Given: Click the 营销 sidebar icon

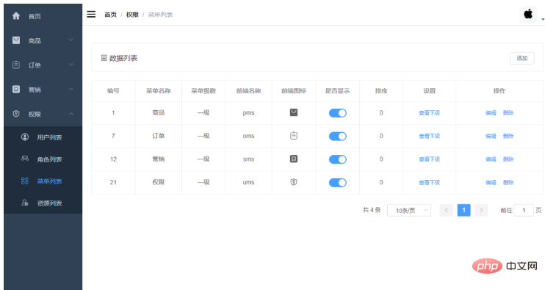Looking at the screenshot, I should [x=16, y=90].
